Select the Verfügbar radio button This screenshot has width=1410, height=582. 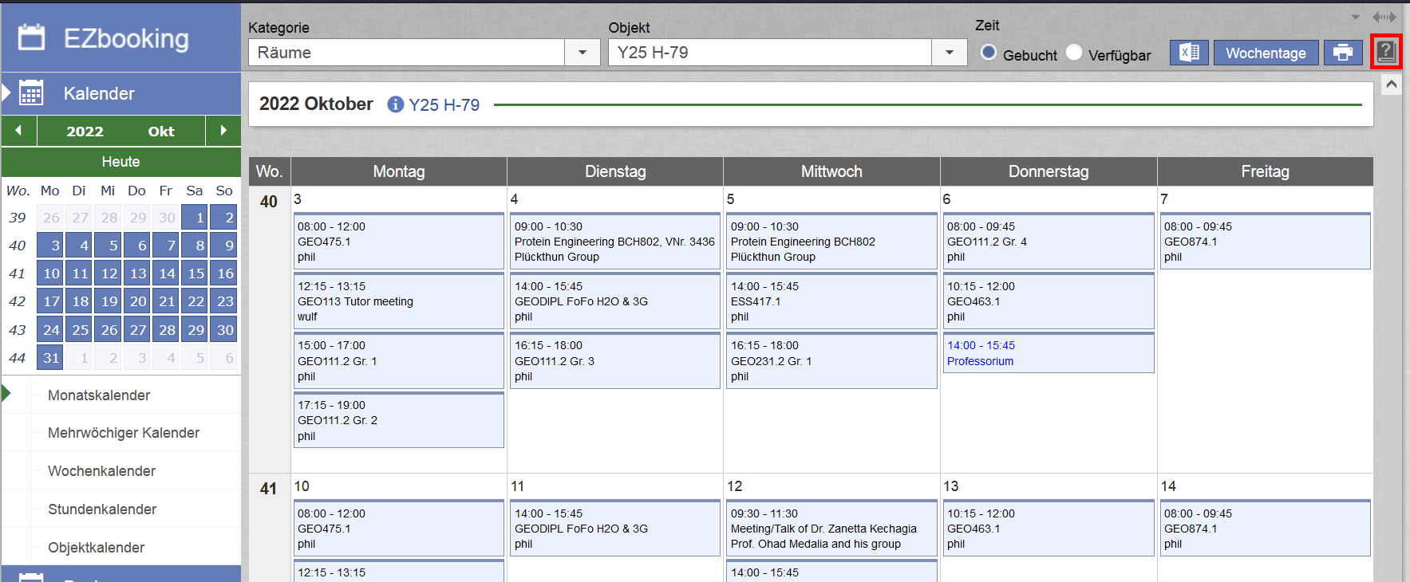[x=1074, y=53]
